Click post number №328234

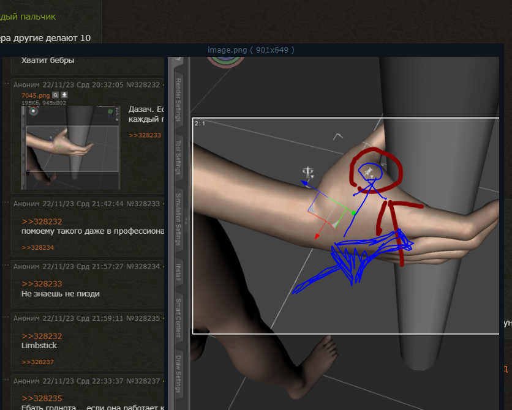click(143, 266)
